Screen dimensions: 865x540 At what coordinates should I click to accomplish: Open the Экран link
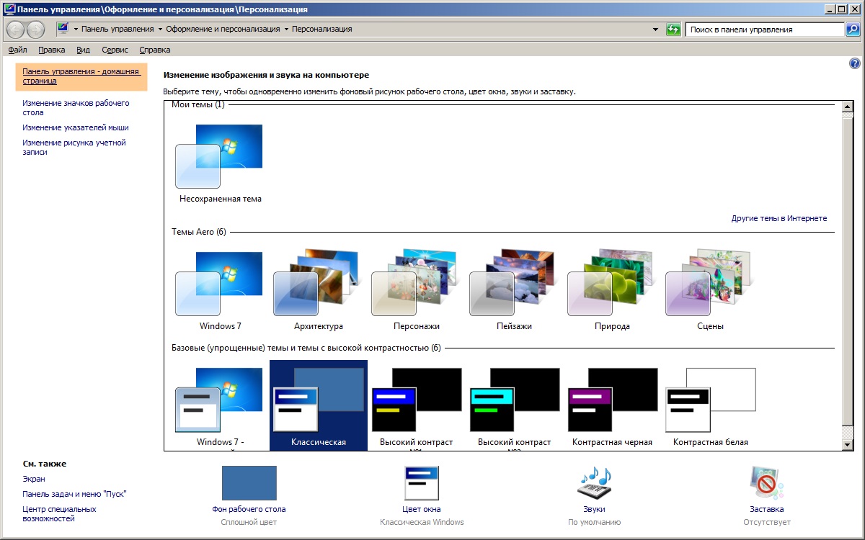click(x=34, y=479)
